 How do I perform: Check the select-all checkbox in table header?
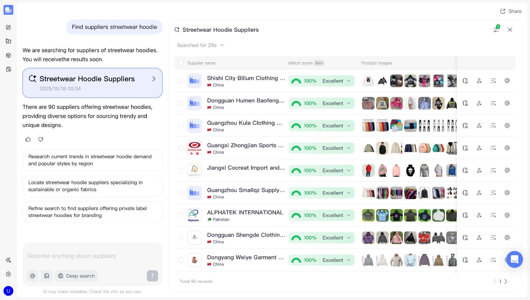tap(181, 63)
